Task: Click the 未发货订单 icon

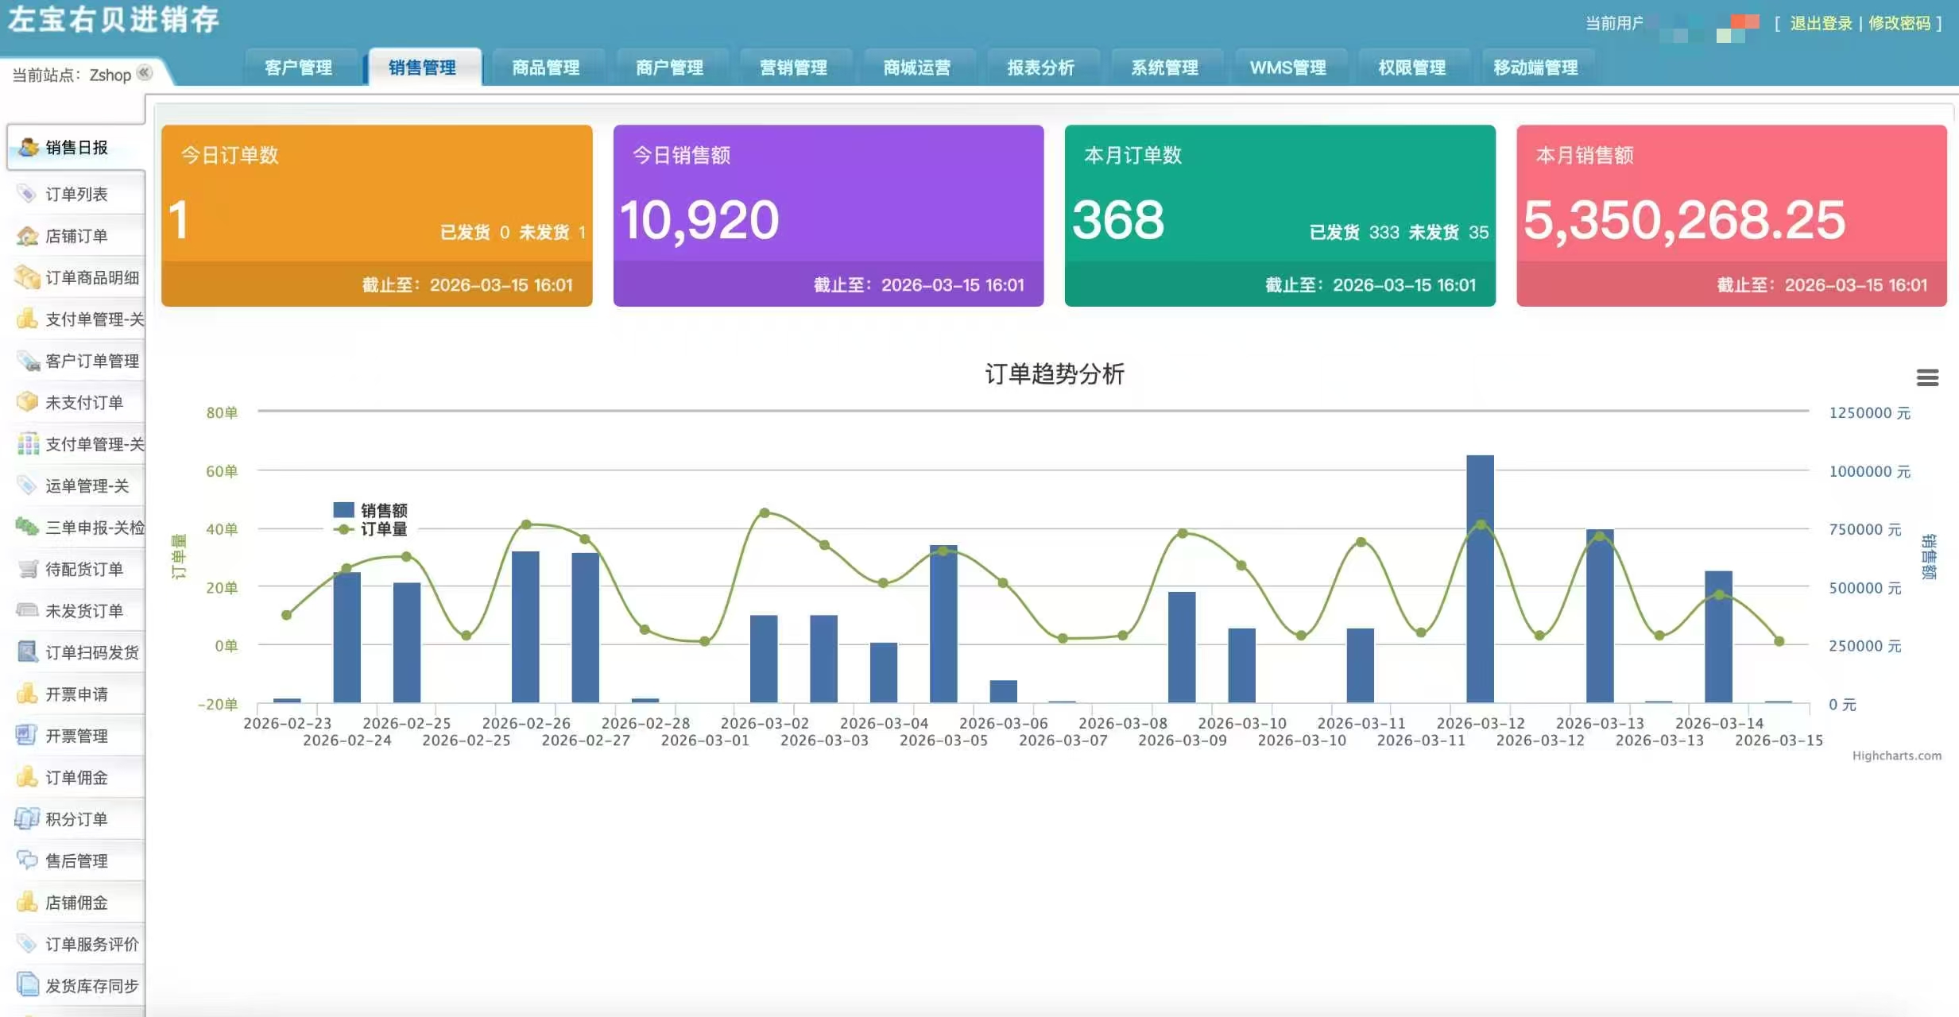Action: tap(28, 610)
